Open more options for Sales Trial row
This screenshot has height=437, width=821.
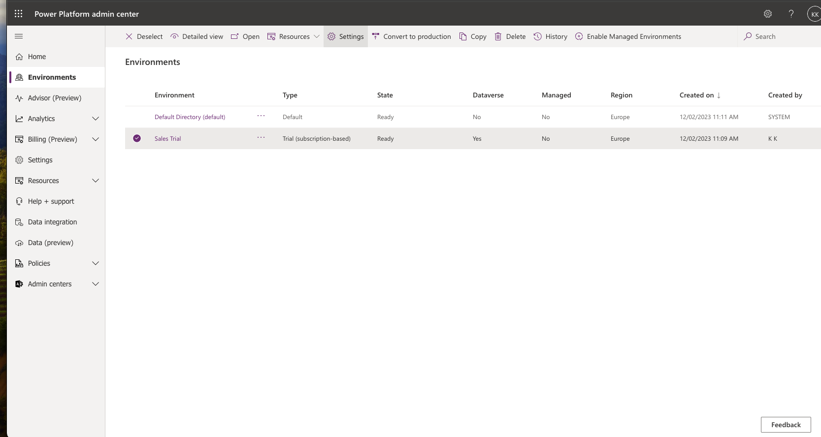click(261, 138)
